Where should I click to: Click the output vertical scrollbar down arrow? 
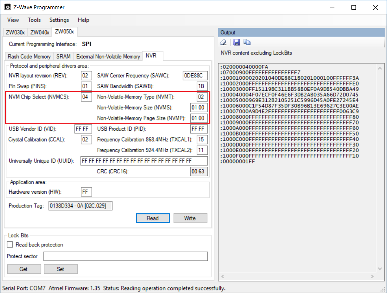[x=380, y=269]
